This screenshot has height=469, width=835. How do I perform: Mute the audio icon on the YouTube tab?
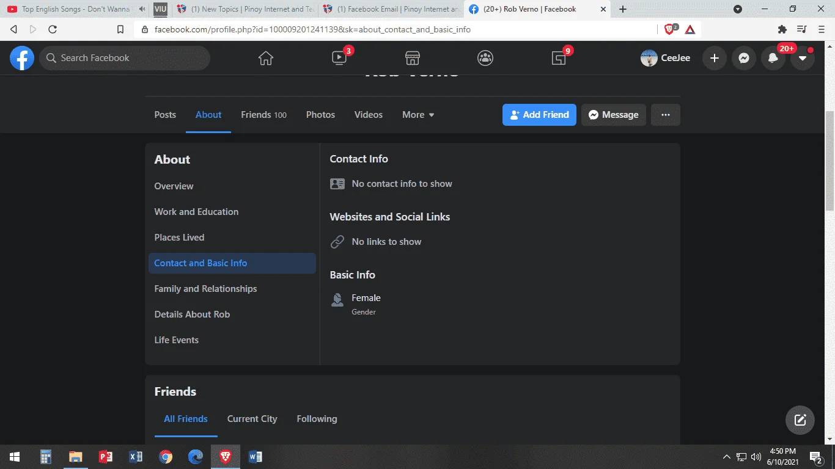tap(142, 9)
